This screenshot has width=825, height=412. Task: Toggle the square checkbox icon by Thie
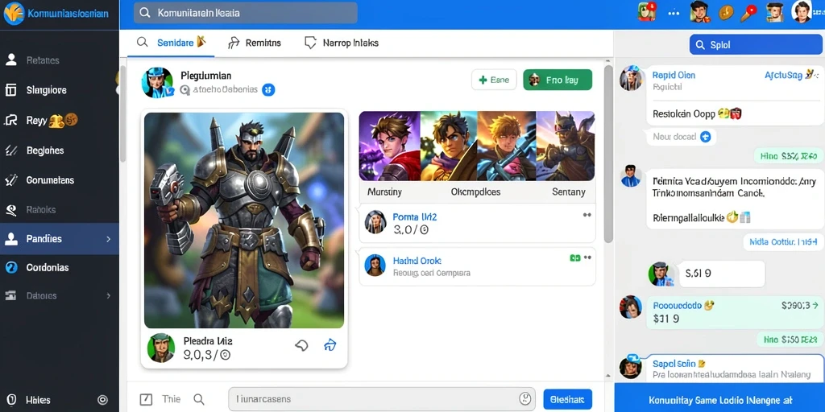click(146, 399)
